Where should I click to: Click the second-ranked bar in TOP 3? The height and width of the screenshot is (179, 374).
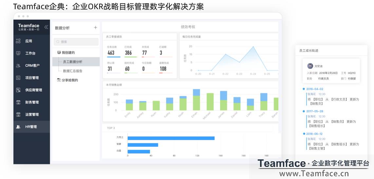(143, 145)
